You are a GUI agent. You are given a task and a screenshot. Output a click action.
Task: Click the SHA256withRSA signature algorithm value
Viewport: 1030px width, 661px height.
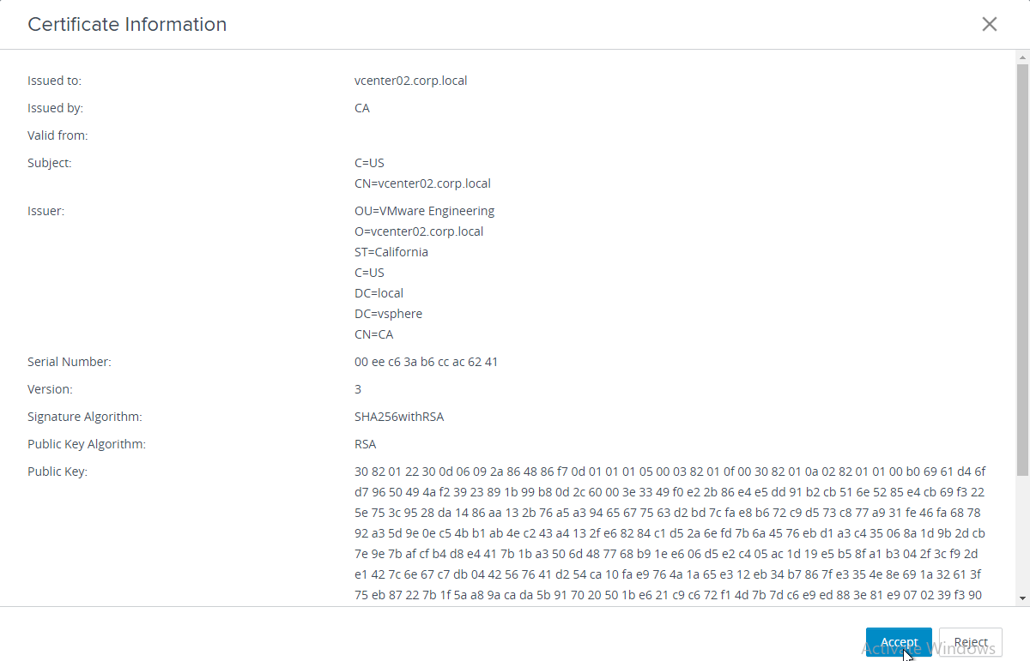[398, 417]
